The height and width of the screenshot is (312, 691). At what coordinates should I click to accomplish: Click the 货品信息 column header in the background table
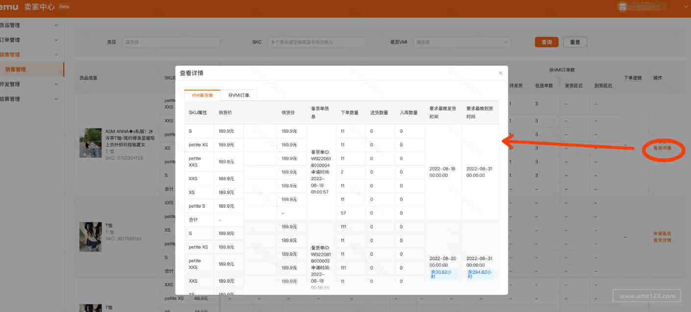click(x=88, y=78)
